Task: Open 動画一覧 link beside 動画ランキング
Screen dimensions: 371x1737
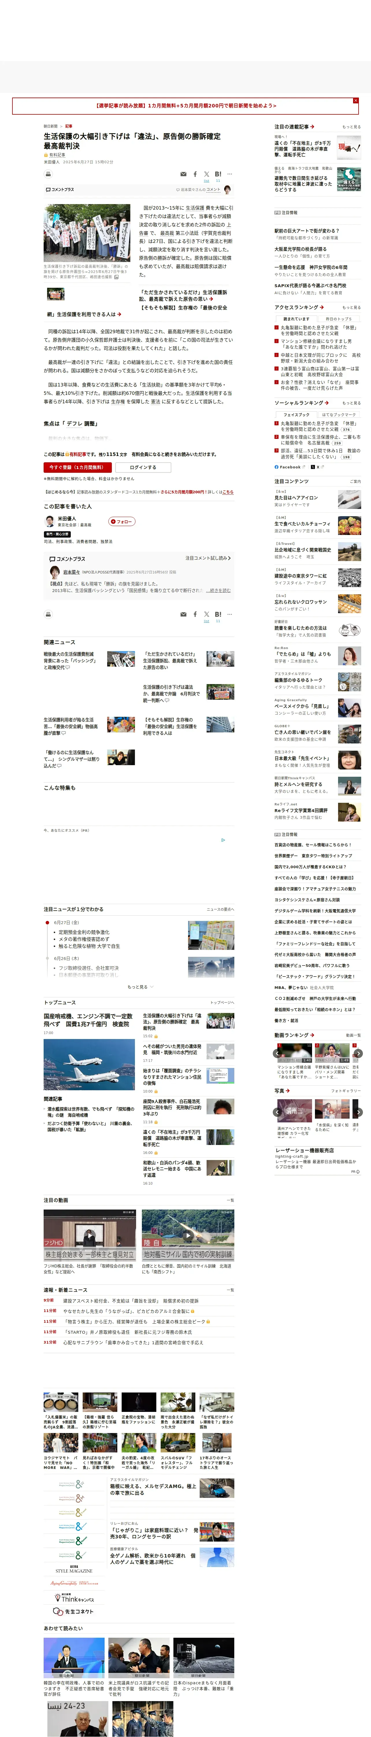Action: tap(353, 1035)
